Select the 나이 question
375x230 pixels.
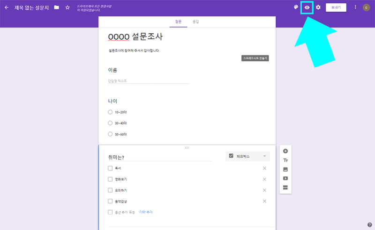point(112,101)
